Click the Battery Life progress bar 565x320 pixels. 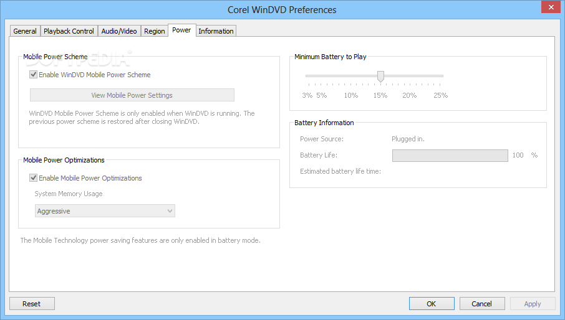(x=450, y=155)
